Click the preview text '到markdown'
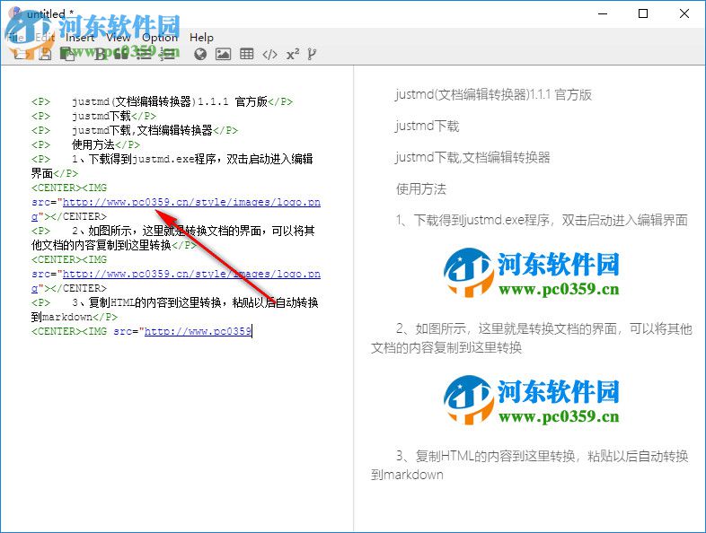Screen dimensions: 706x533 pos(407,475)
